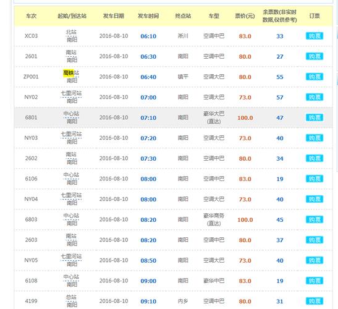Click price 100.0 in 6801 row
Viewport: 338px width, 309px height.
pos(245,118)
